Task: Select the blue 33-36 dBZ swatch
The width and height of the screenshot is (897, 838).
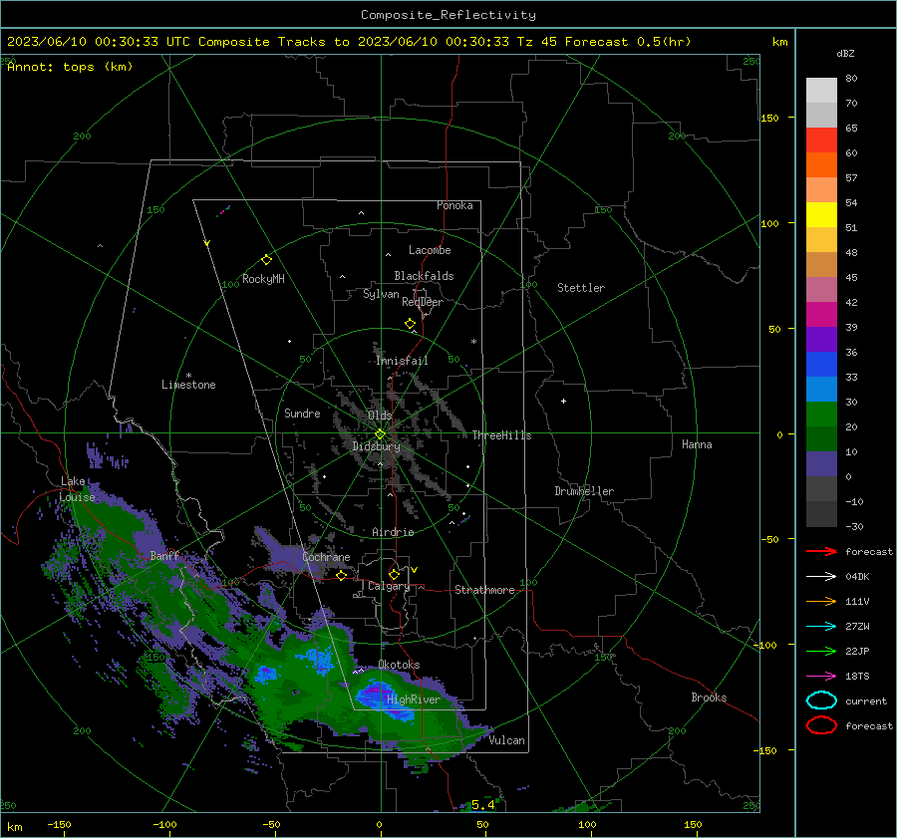Action: click(x=821, y=365)
